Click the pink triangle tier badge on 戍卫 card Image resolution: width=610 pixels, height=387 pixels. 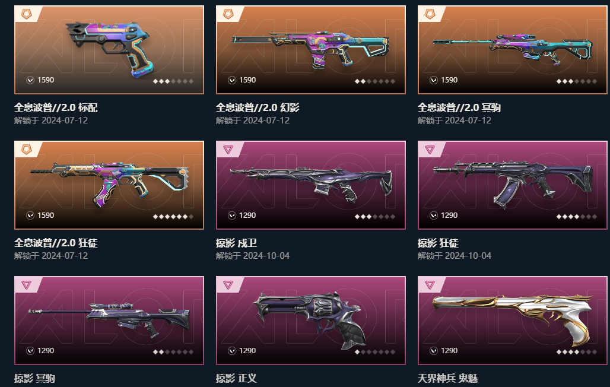[228, 150]
